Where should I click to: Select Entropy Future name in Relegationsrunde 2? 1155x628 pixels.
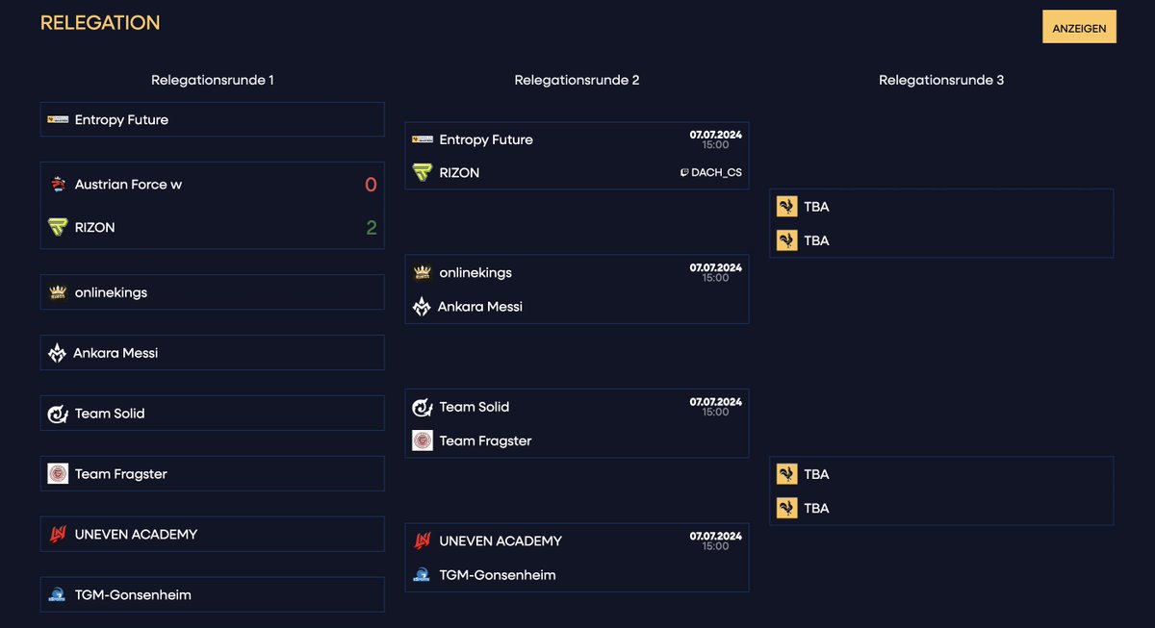486,139
